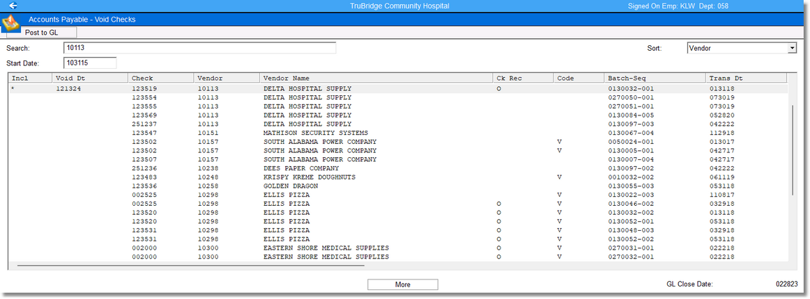Select Check column header

161,79
